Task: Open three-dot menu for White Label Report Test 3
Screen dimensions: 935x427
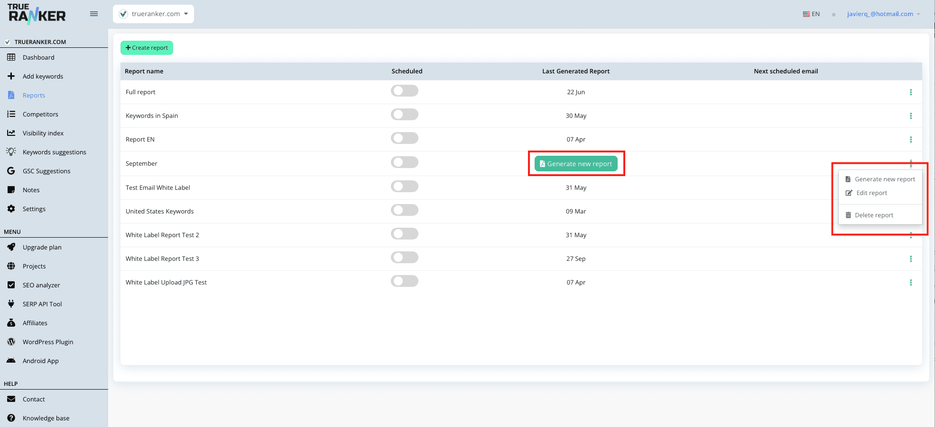Action: pos(911,259)
